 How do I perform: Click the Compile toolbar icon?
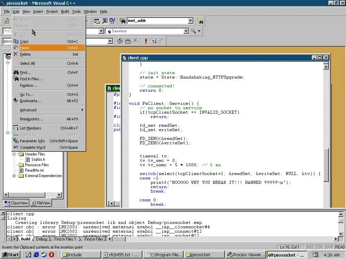(x=120, y=41)
